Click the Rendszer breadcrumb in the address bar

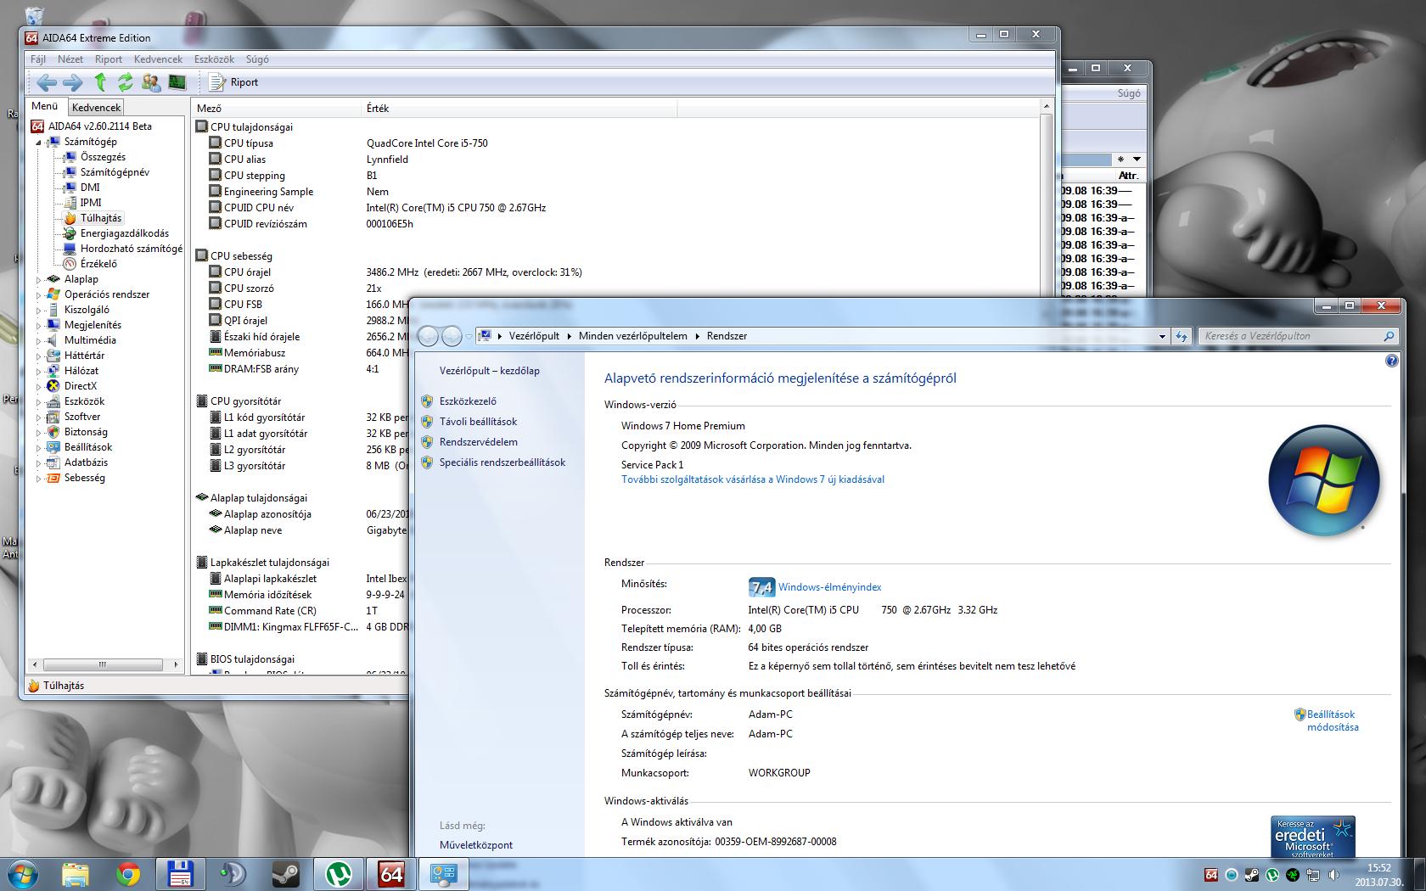(x=727, y=336)
